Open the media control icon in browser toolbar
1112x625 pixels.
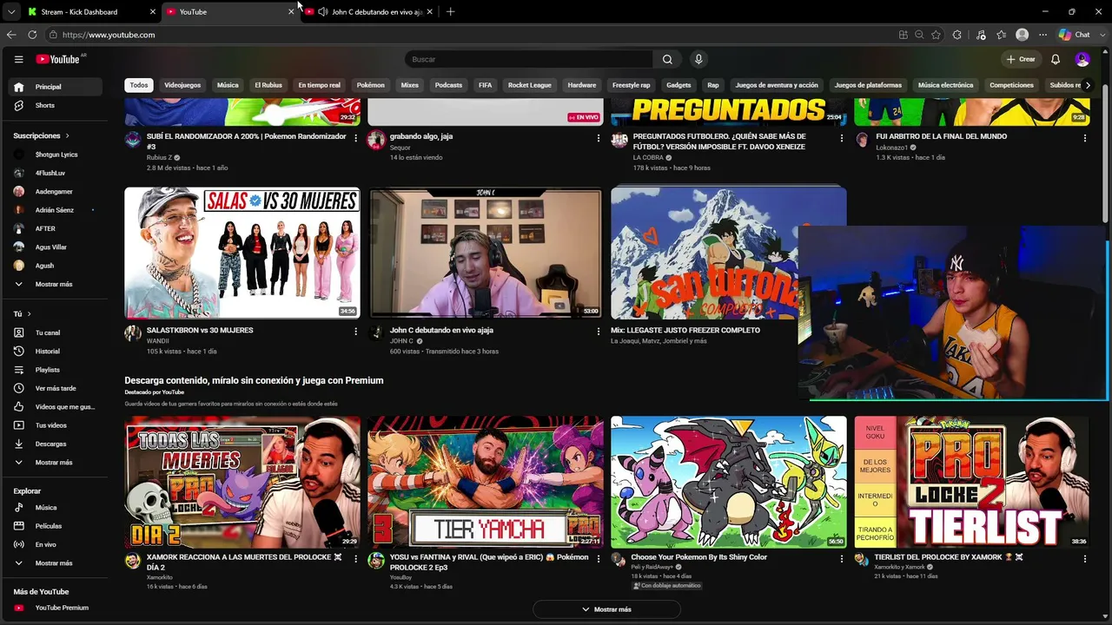click(x=981, y=35)
